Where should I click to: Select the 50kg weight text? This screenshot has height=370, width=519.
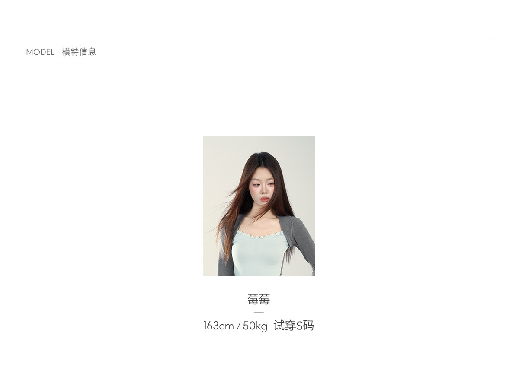point(255,326)
